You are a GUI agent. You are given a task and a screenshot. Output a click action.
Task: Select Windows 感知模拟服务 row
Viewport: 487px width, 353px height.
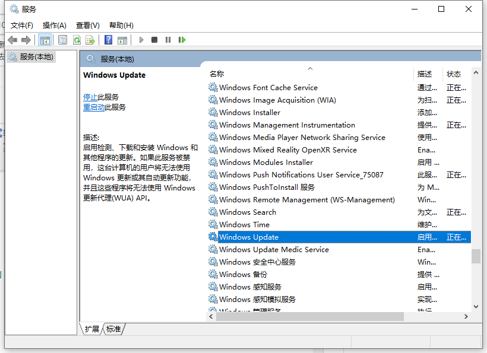coord(339,299)
